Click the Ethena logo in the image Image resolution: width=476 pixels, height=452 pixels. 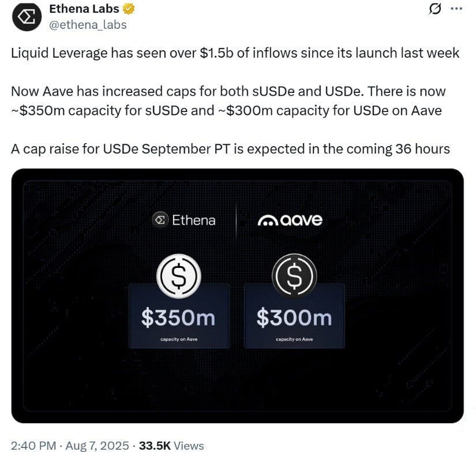coord(183,220)
